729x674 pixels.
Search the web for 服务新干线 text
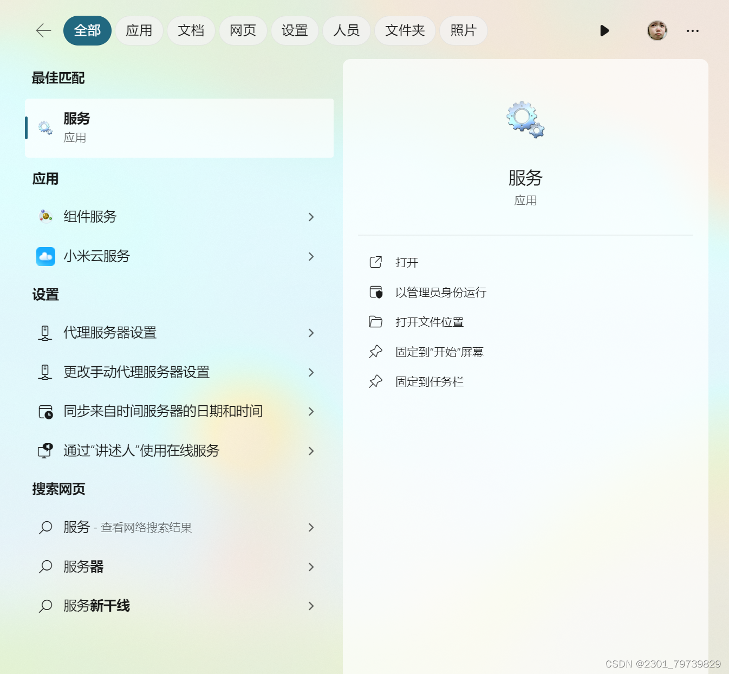(x=97, y=606)
